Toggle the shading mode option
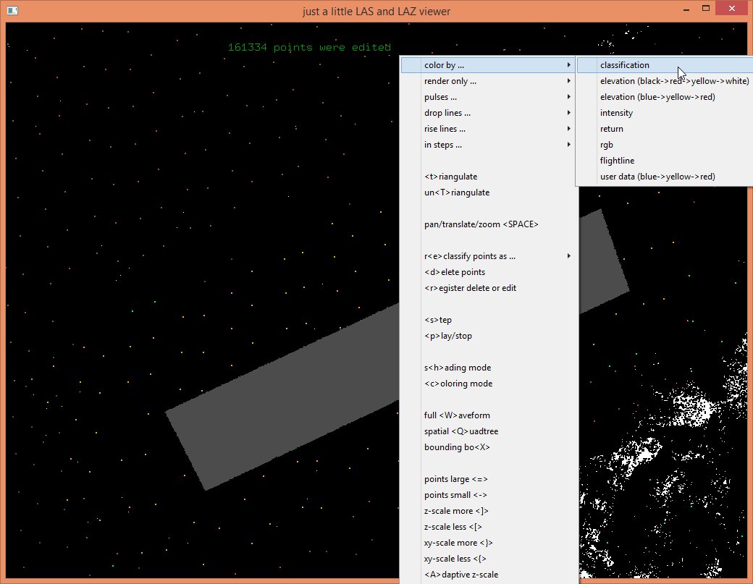The height and width of the screenshot is (584, 753). pyautogui.click(x=457, y=368)
